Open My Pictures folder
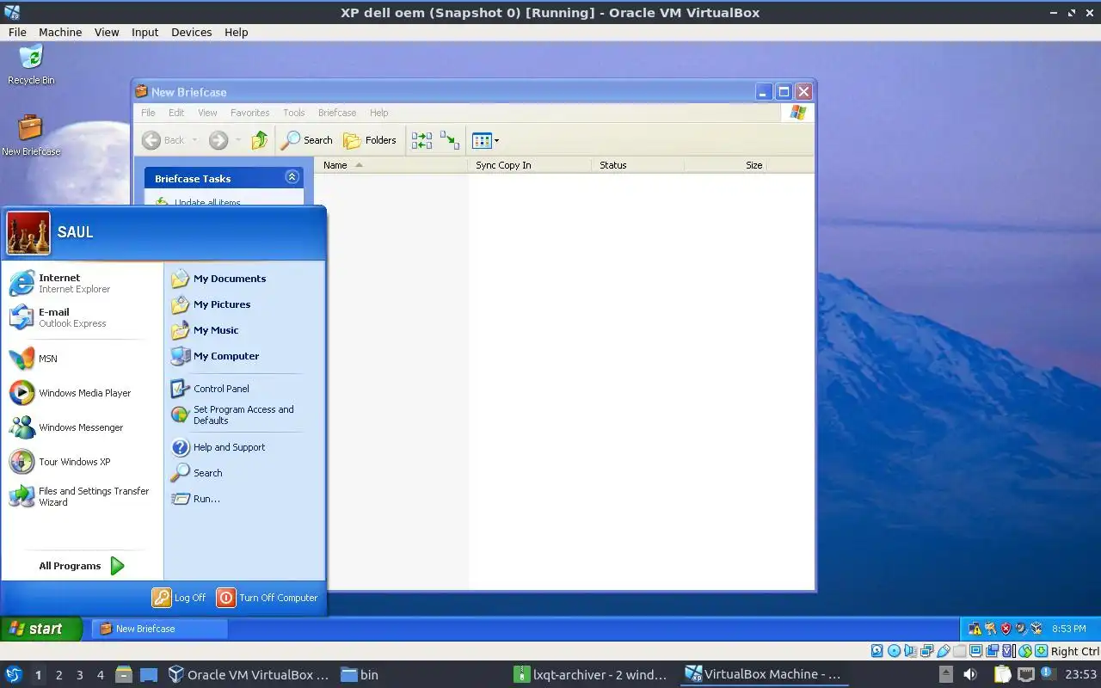 pos(244,304)
